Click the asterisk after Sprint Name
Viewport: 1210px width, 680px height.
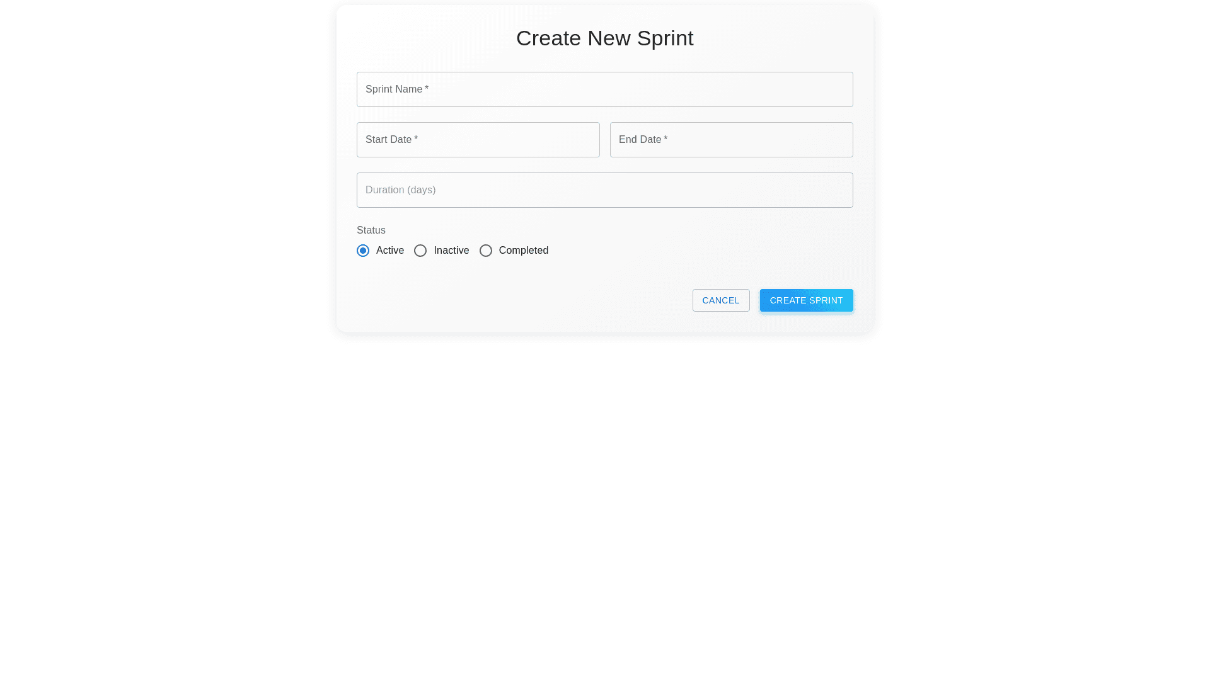(427, 89)
